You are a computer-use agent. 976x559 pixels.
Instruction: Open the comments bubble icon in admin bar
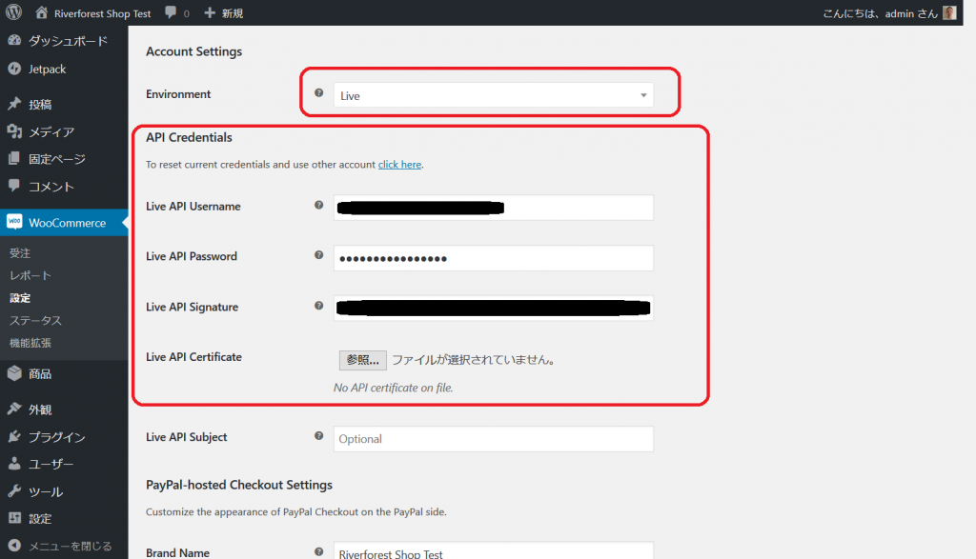pos(170,13)
